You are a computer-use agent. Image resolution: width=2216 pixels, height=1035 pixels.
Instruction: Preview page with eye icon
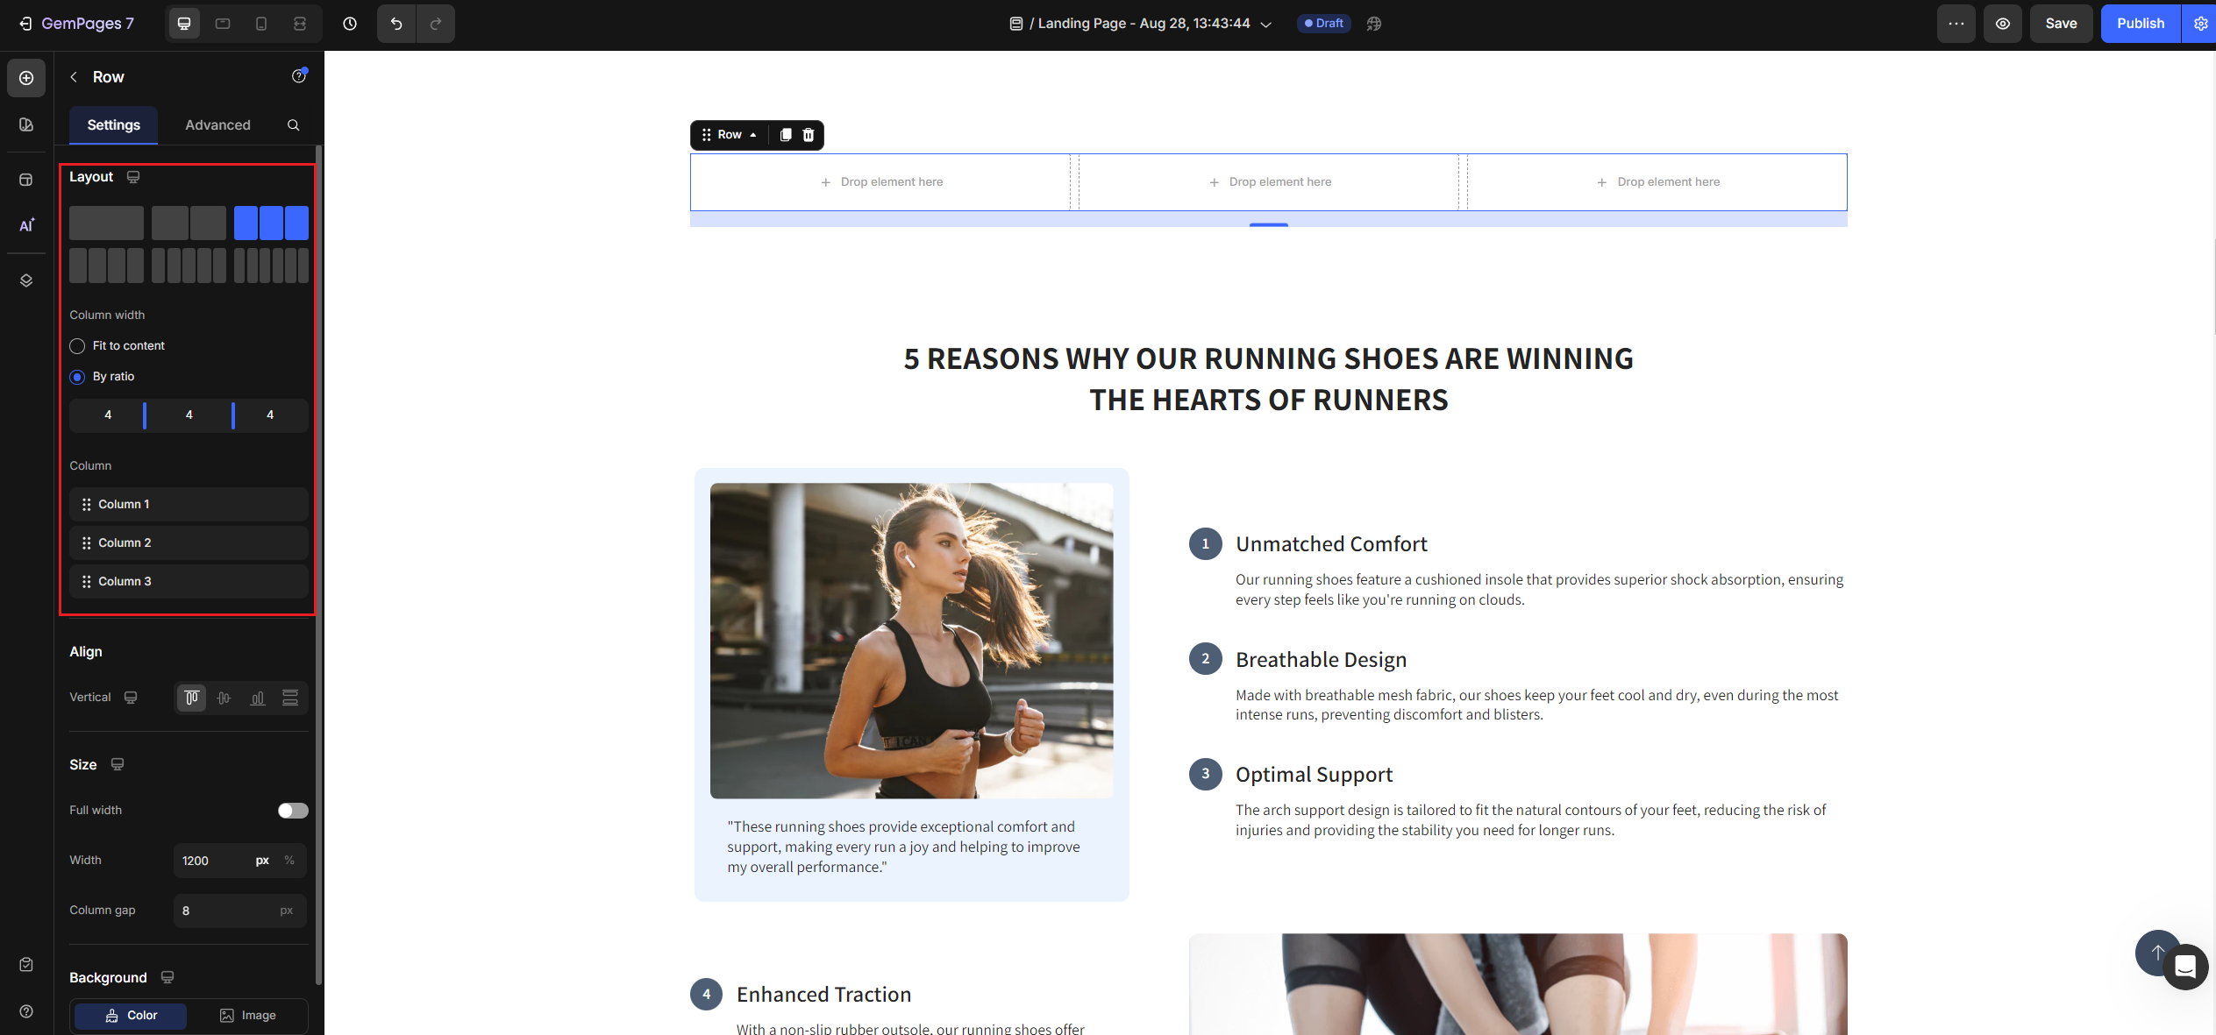coord(2003,24)
